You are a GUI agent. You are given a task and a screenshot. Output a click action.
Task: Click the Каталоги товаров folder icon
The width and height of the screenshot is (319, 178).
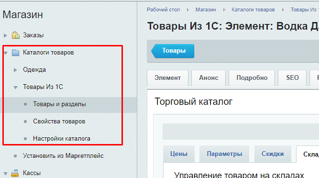[15, 53]
